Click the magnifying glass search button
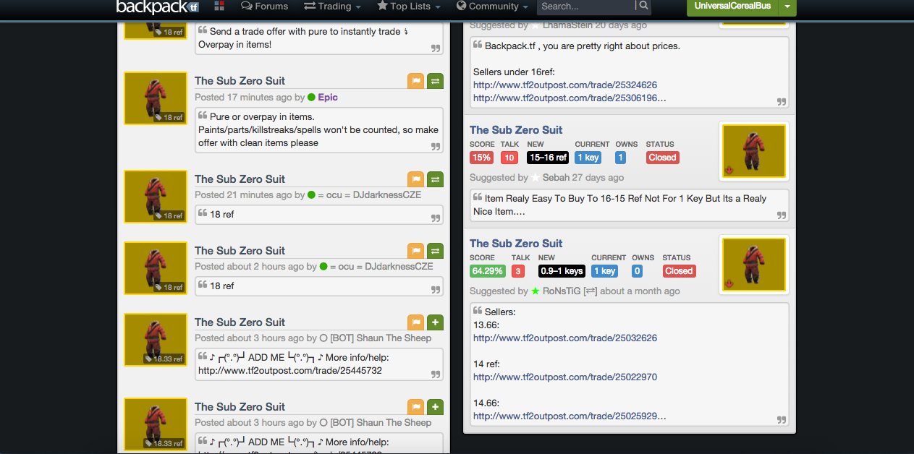Image resolution: width=914 pixels, height=454 pixels. tap(643, 7)
